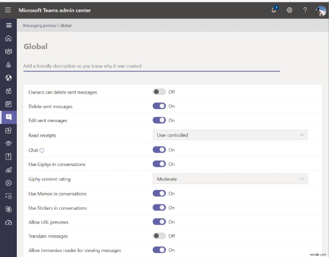329x257 pixels.
Task: Open Meetings via the calendar icon
Action: 8,104
